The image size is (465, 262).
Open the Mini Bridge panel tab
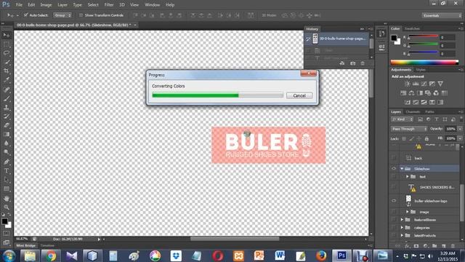click(x=26, y=246)
